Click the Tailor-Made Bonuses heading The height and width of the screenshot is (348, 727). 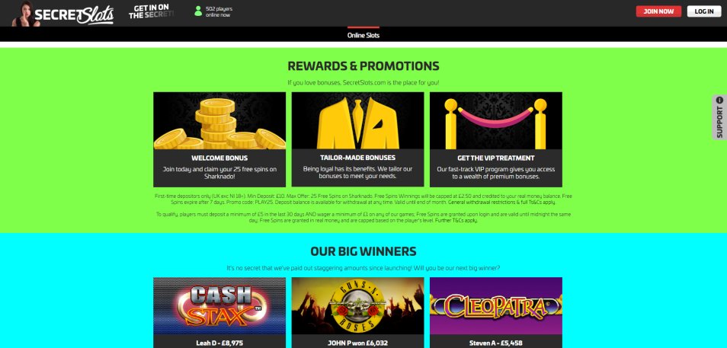[357, 158]
